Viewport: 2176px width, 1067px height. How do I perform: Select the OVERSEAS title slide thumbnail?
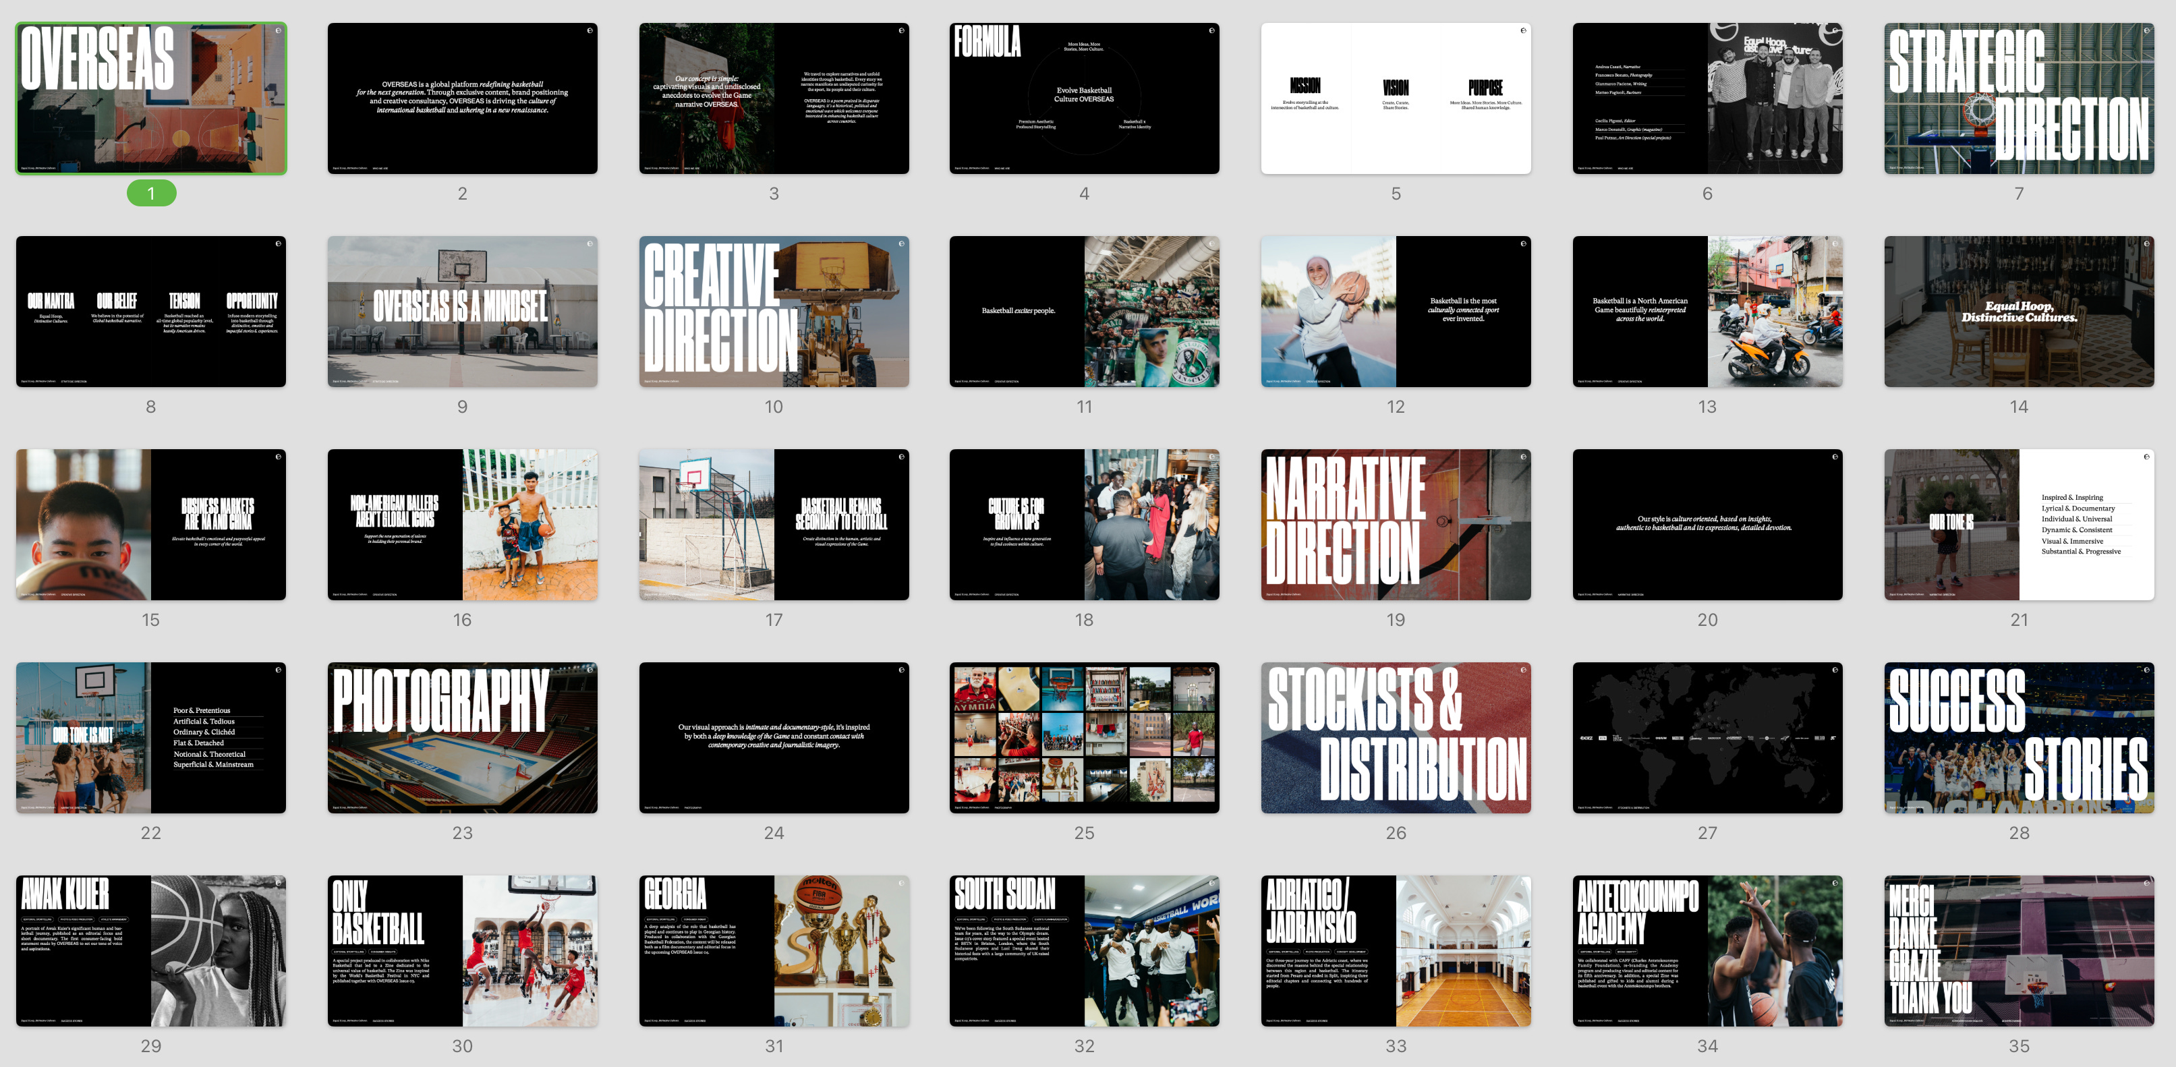coord(151,98)
